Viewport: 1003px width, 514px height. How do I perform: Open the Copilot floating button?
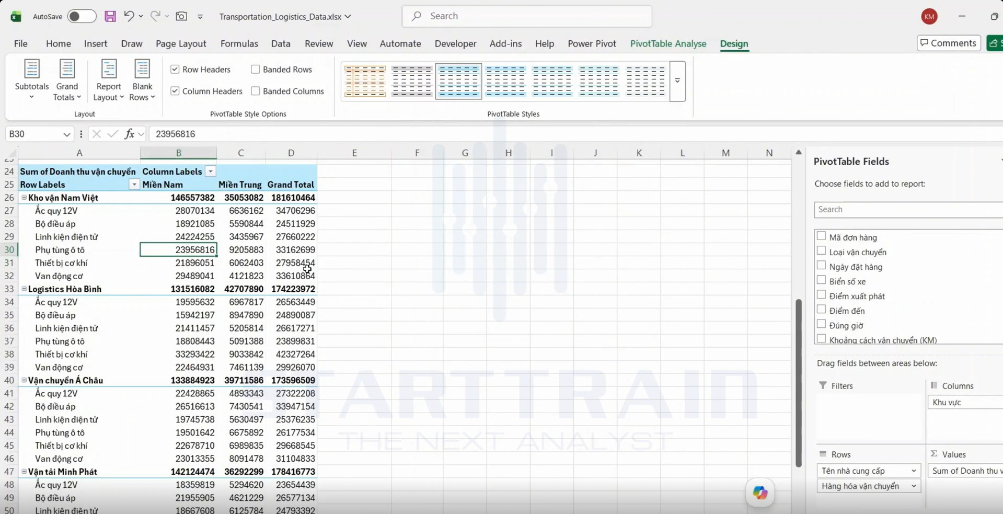tap(760, 493)
